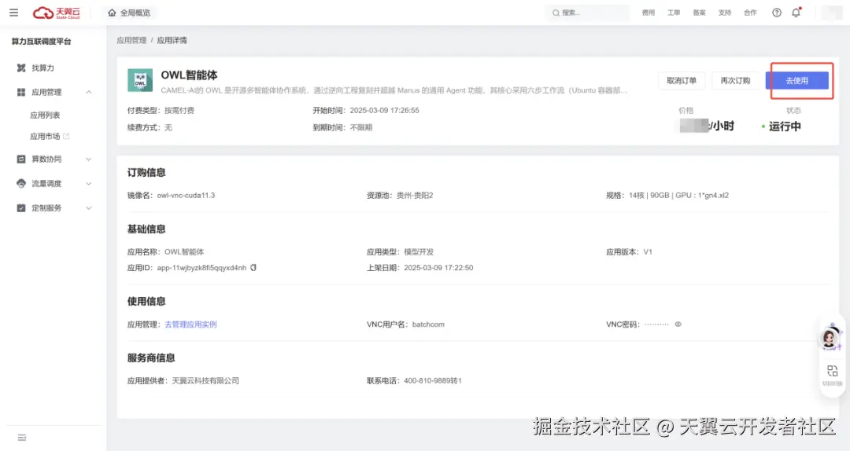This screenshot has height=451, width=850.
Task: Click the 定制服务 sidebar icon
Action: pos(21,208)
